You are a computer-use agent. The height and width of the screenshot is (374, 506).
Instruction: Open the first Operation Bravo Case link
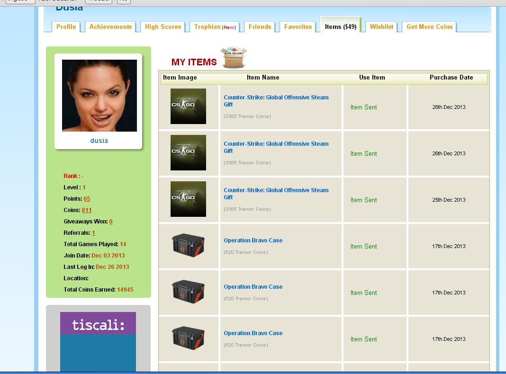point(253,240)
